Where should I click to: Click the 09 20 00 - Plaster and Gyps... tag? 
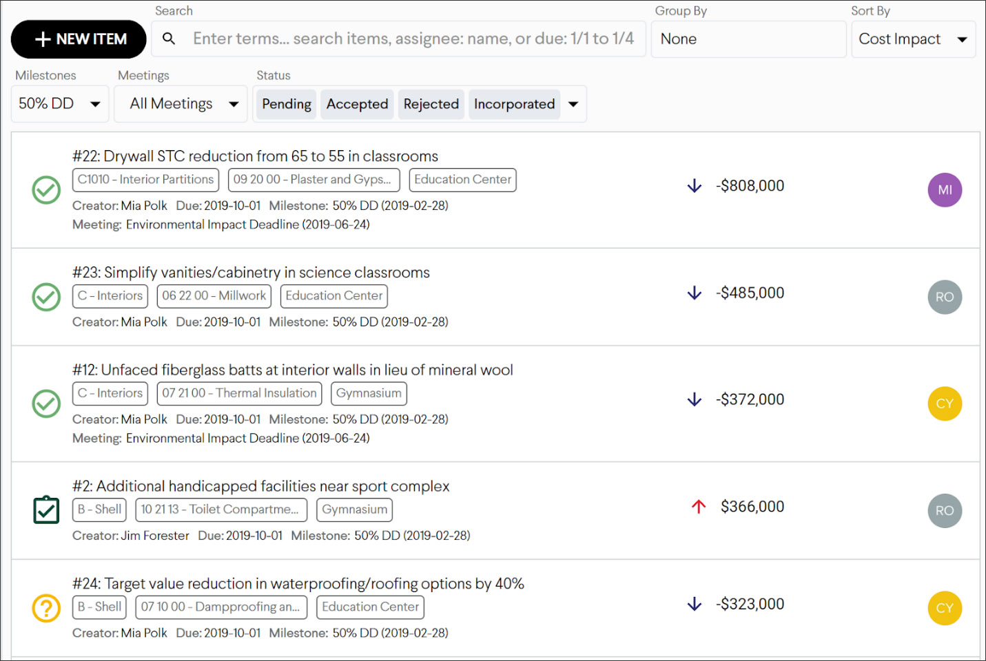coord(314,180)
